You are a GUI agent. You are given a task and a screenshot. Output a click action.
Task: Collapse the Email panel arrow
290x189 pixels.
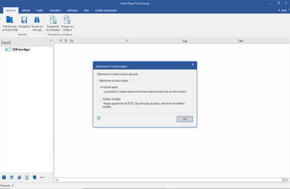click(50, 41)
